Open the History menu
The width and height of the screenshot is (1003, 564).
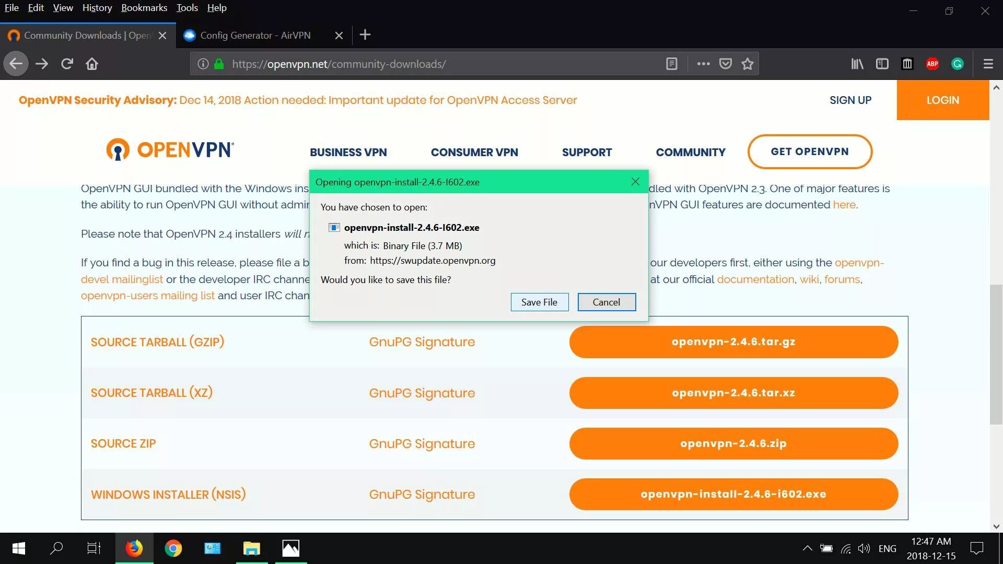pos(97,8)
